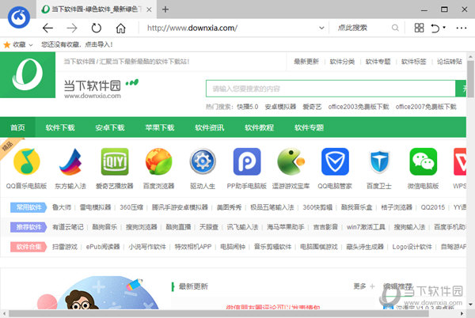The height and width of the screenshot is (318, 475).
Task: Open 鲁大师 link
Action: [62, 207]
